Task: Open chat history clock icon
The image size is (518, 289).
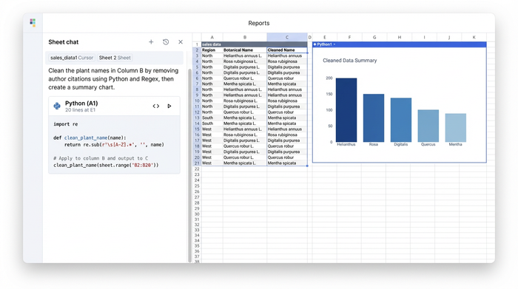Action: (x=166, y=42)
